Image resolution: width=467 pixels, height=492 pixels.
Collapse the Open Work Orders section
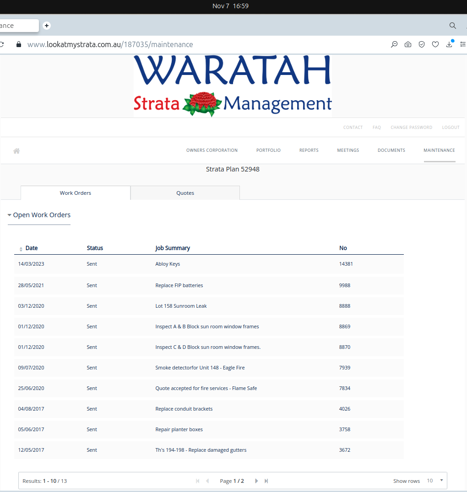pos(39,215)
